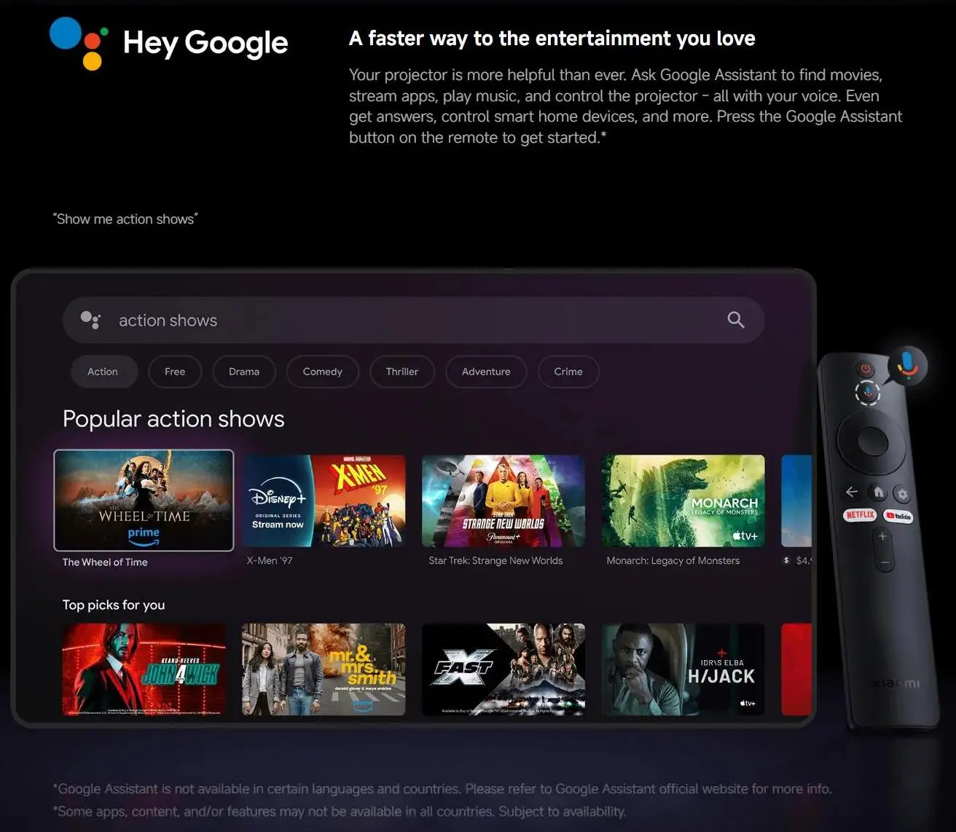Tap the round D-pad center button on remote
The width and height of the screenshot is (956, 832).
(872, 441)
